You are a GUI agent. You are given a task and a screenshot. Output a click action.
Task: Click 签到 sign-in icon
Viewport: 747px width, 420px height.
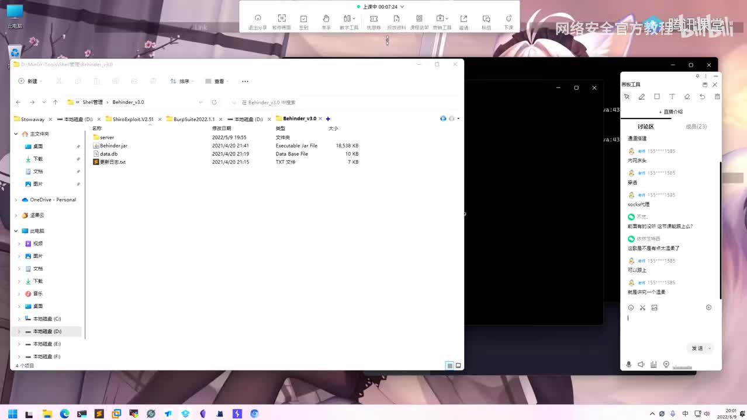(x=303, y=22)
